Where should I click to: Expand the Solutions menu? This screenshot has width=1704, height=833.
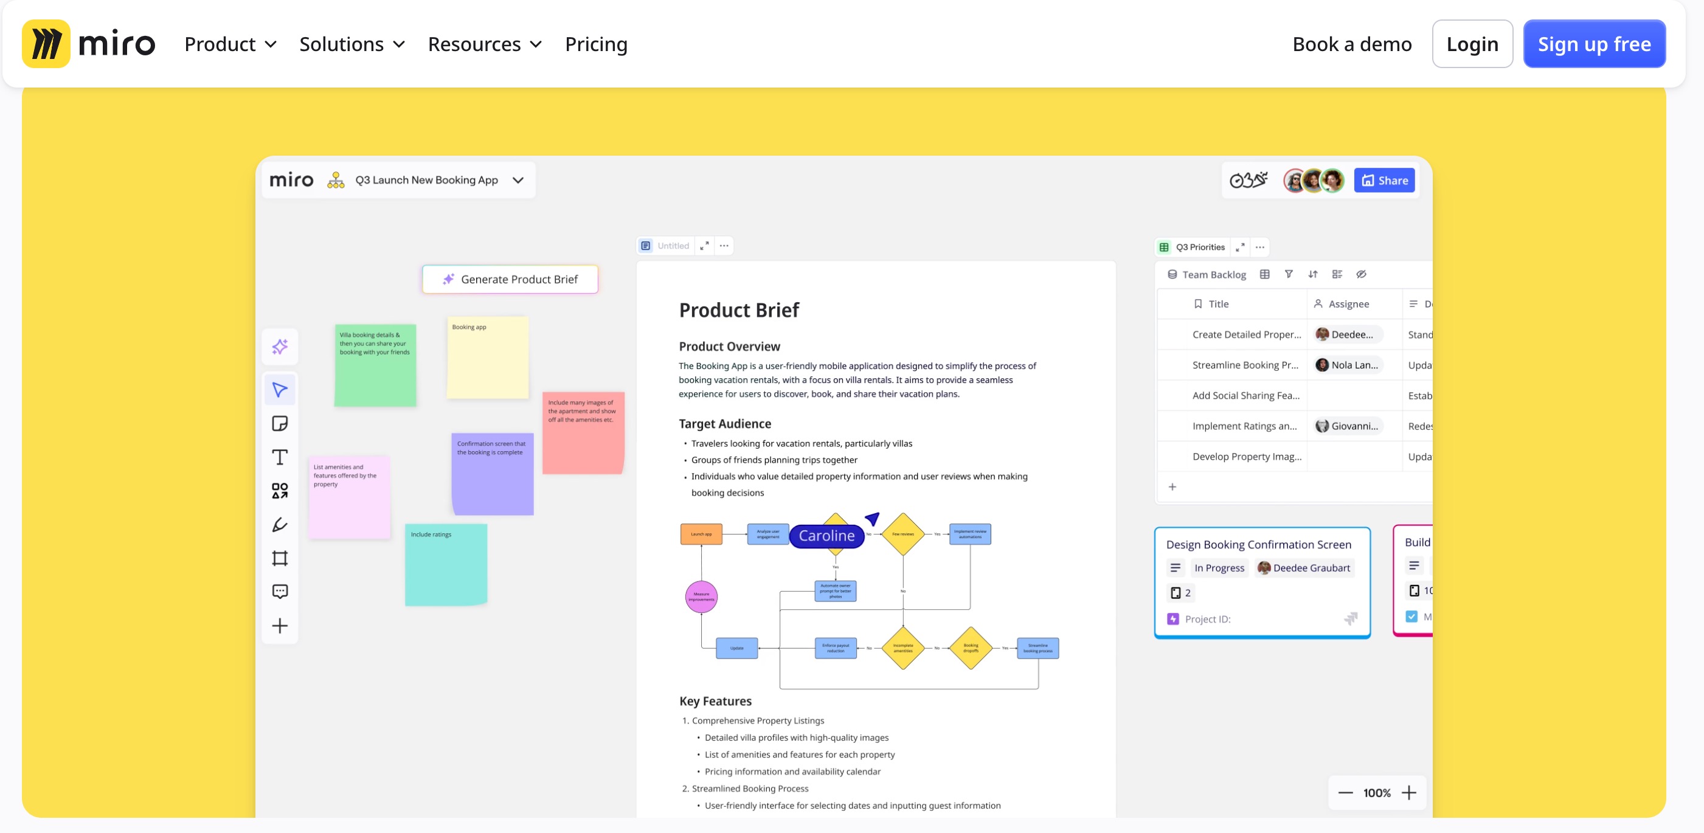[352, 44]
